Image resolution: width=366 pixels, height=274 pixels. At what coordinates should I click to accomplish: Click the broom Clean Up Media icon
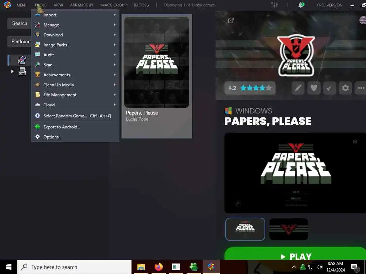point(37,85)
